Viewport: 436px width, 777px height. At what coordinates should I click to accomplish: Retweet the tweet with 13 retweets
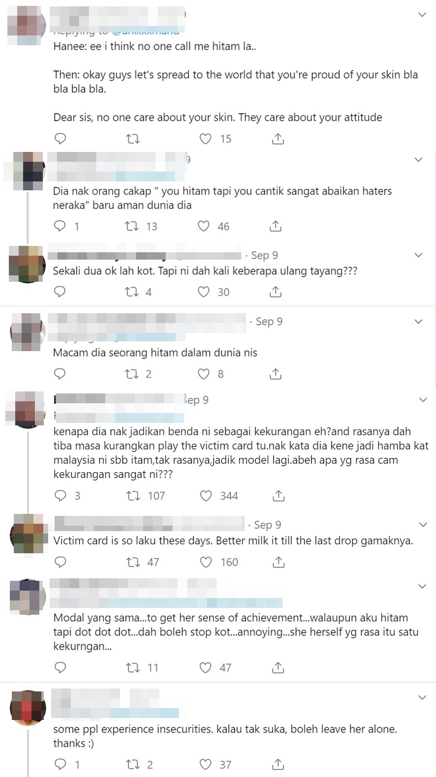point(131,226)
